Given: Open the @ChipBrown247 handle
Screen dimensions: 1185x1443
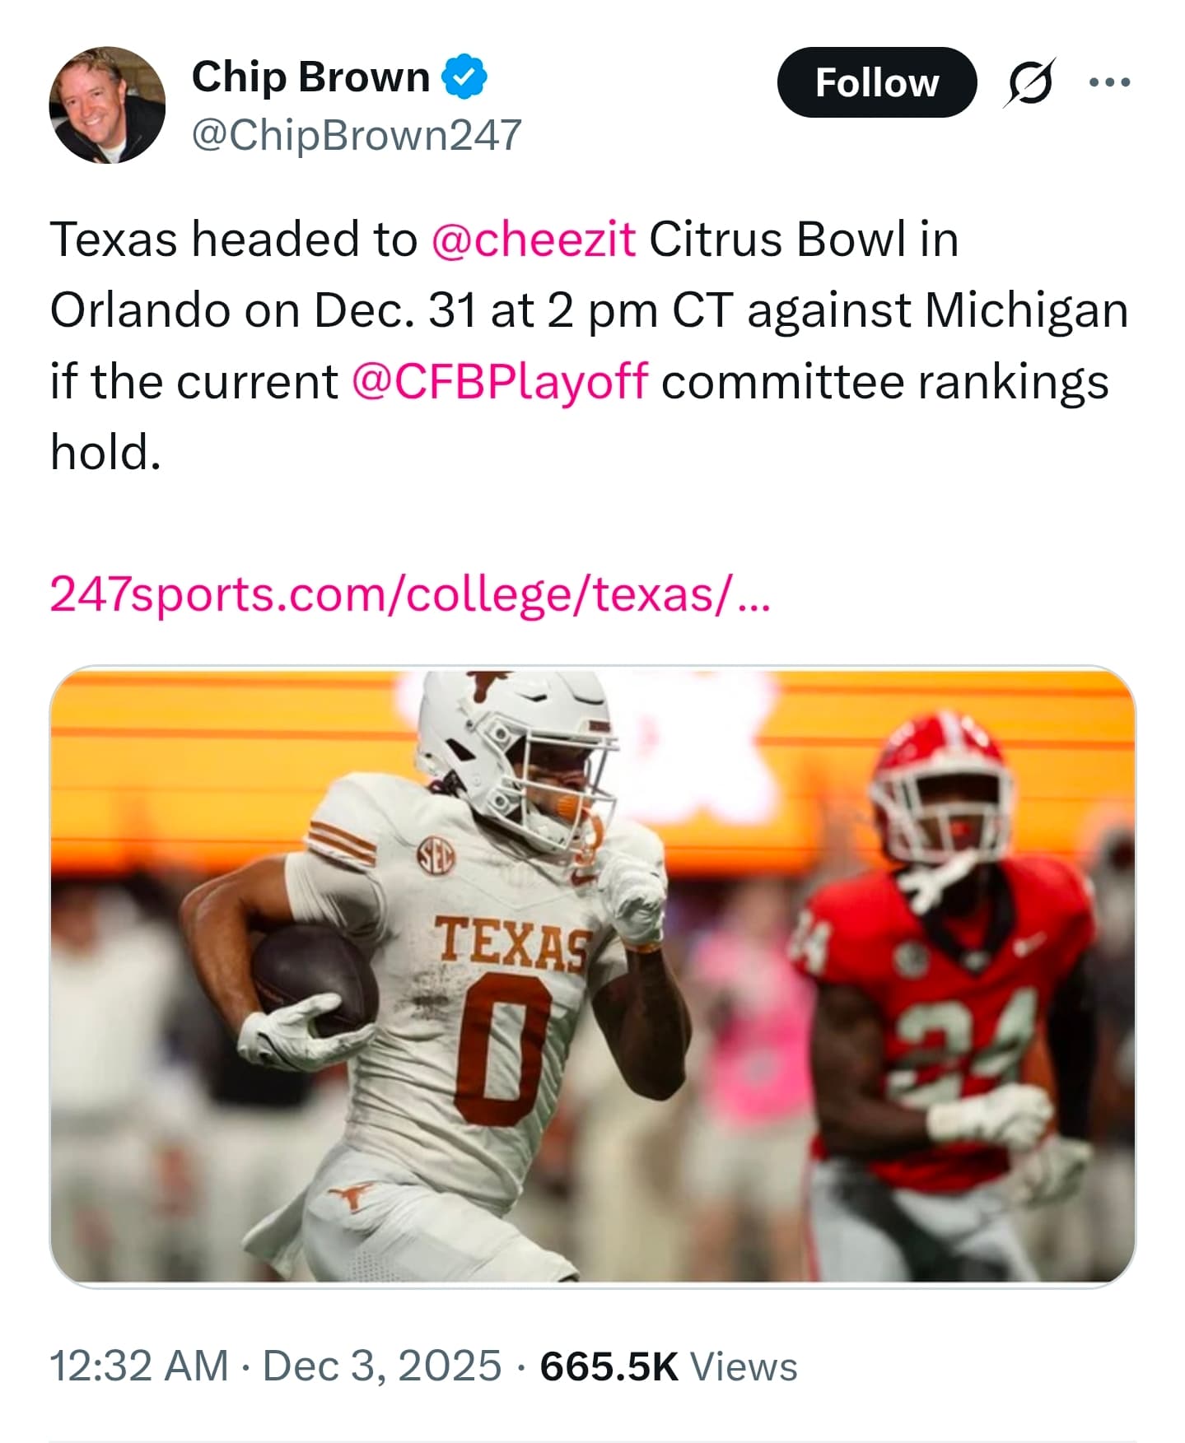Looking at the screenshot, I should (x=357, y=134).
